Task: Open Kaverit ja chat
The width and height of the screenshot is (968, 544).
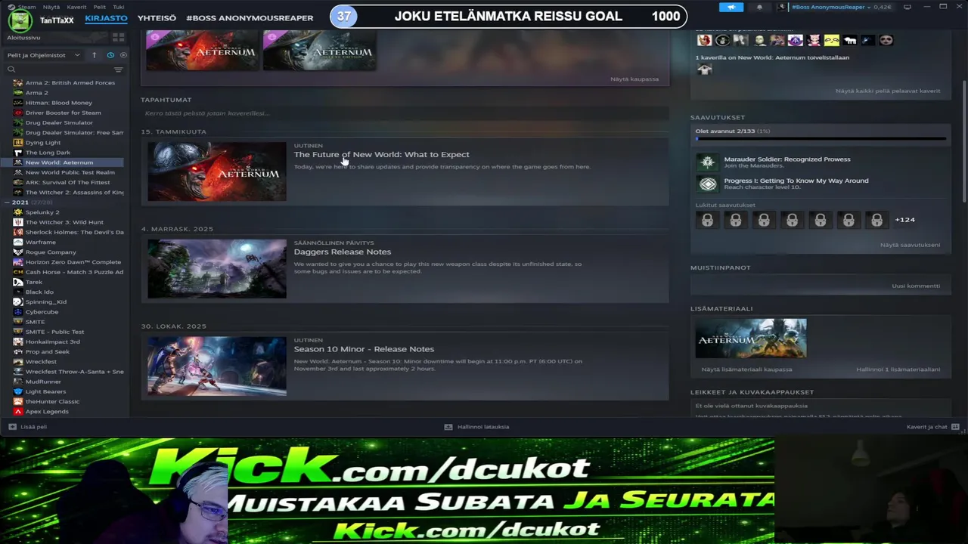Action: (926, 427)
